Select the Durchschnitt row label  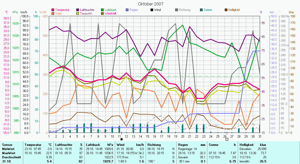(10, 157)
